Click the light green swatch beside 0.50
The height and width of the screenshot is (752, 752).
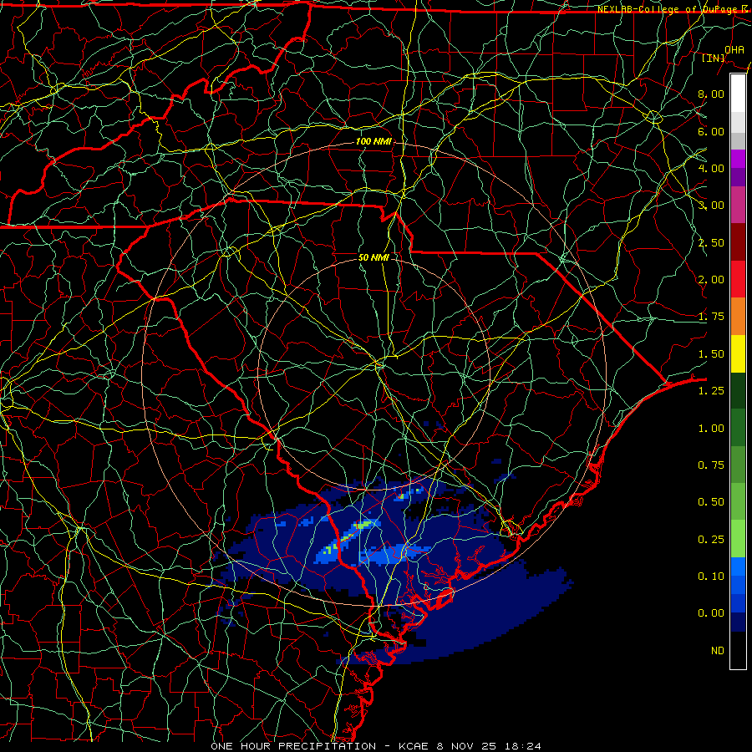tap(738, 501)
